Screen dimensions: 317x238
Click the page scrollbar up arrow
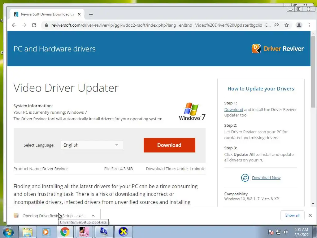click(313, 34)
